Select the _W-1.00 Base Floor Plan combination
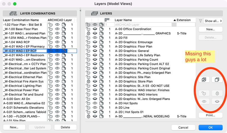227x133 pixels. click(x=20, y=29)
